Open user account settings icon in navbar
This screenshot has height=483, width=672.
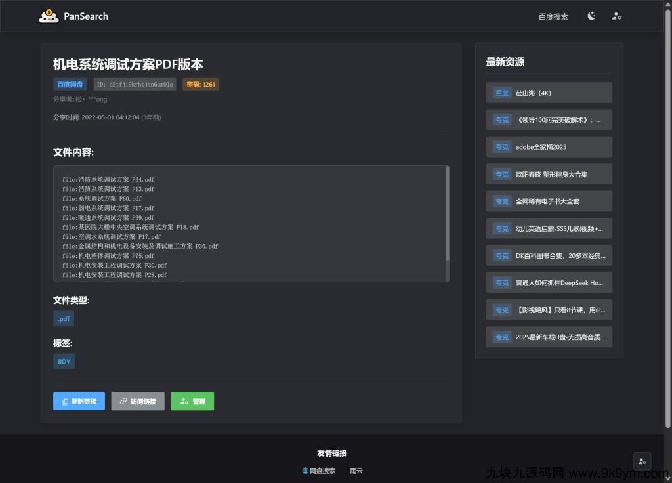tap(616, 16)
